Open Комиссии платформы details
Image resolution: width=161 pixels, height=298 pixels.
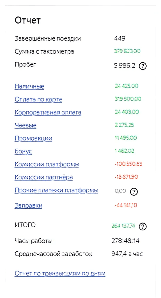[47, 164]
